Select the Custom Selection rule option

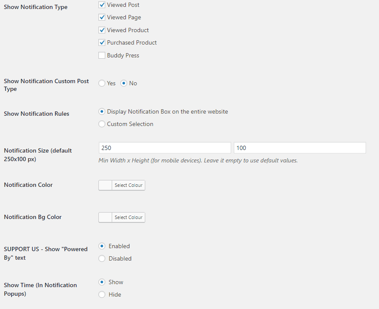click(102, 124)
